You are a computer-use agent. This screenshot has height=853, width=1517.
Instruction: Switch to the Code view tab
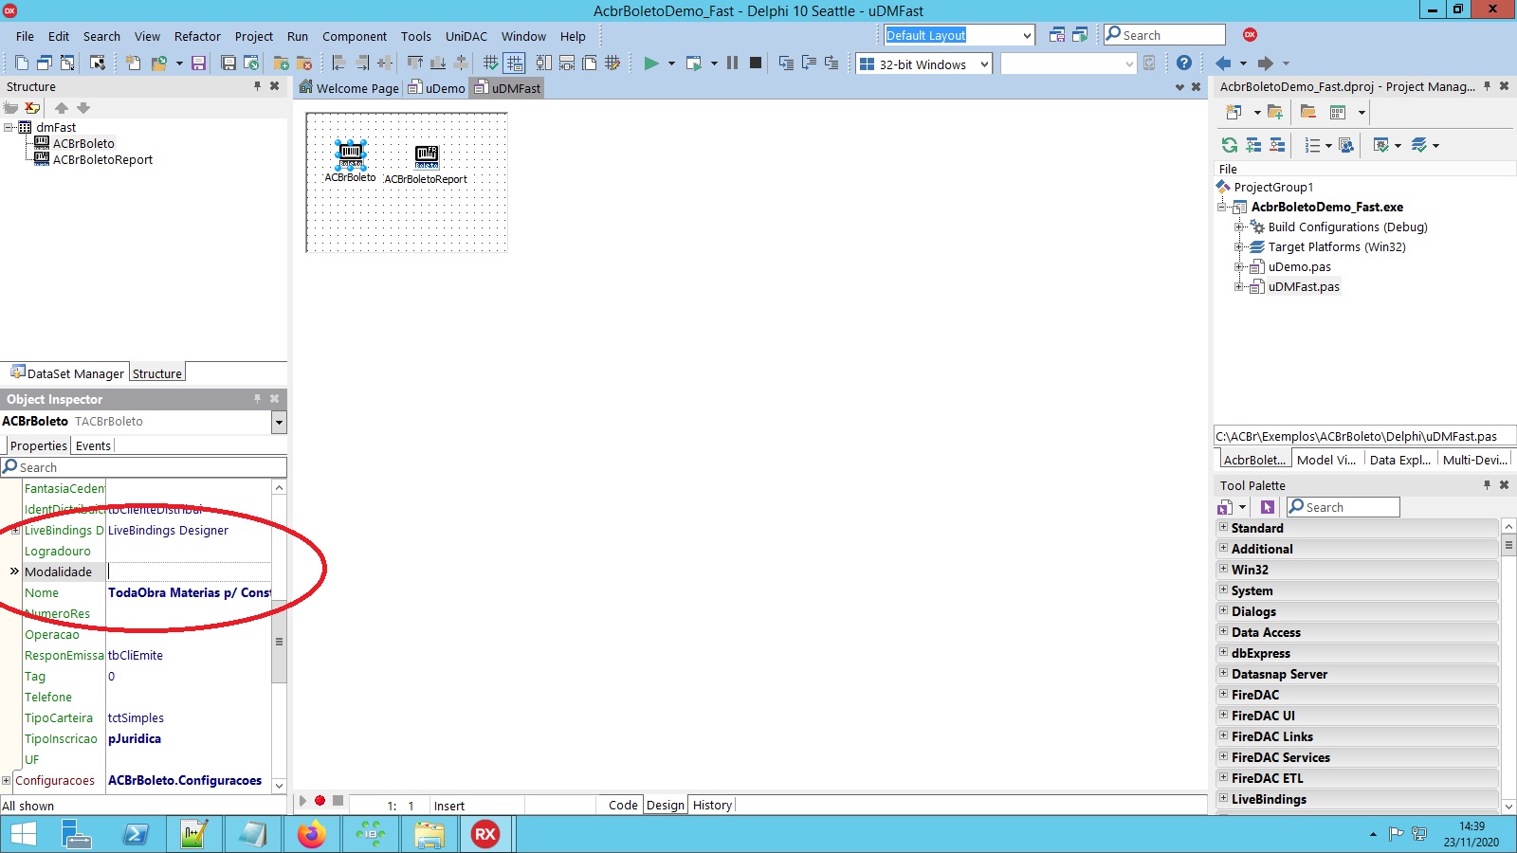click(x=623, y=805)
